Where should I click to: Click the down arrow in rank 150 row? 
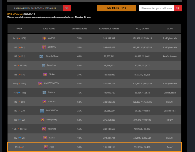point(20,120)
